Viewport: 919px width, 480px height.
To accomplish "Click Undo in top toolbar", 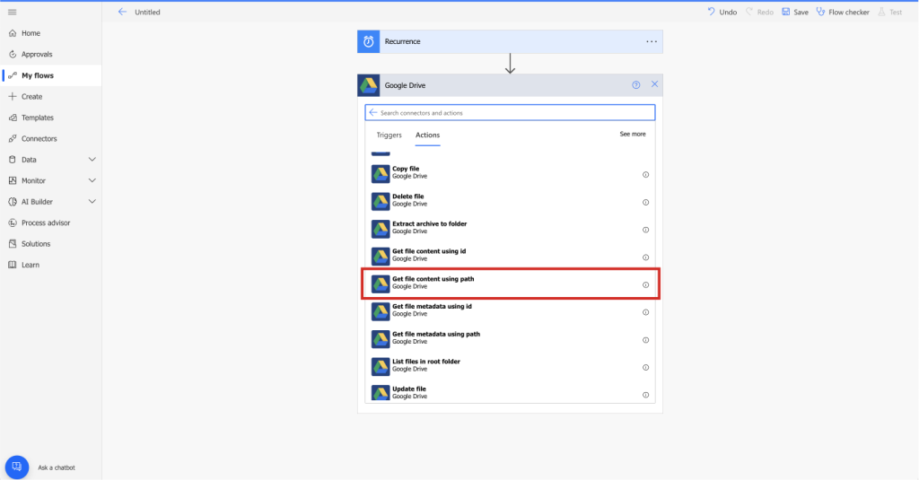I will 722,12.
